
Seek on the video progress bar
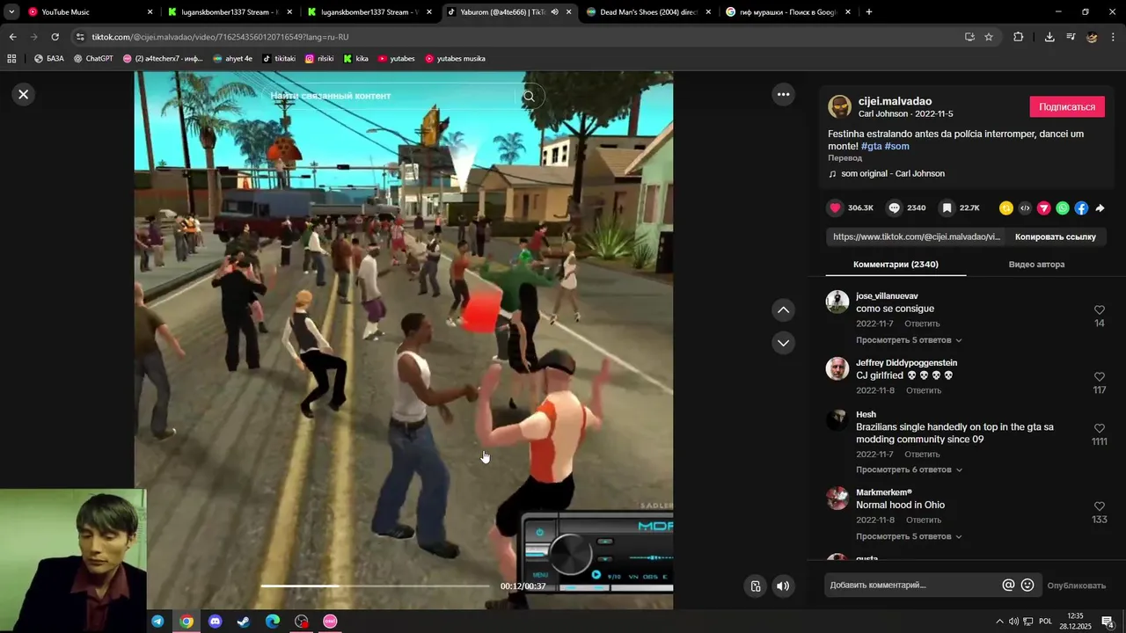(x=375, y=586)
